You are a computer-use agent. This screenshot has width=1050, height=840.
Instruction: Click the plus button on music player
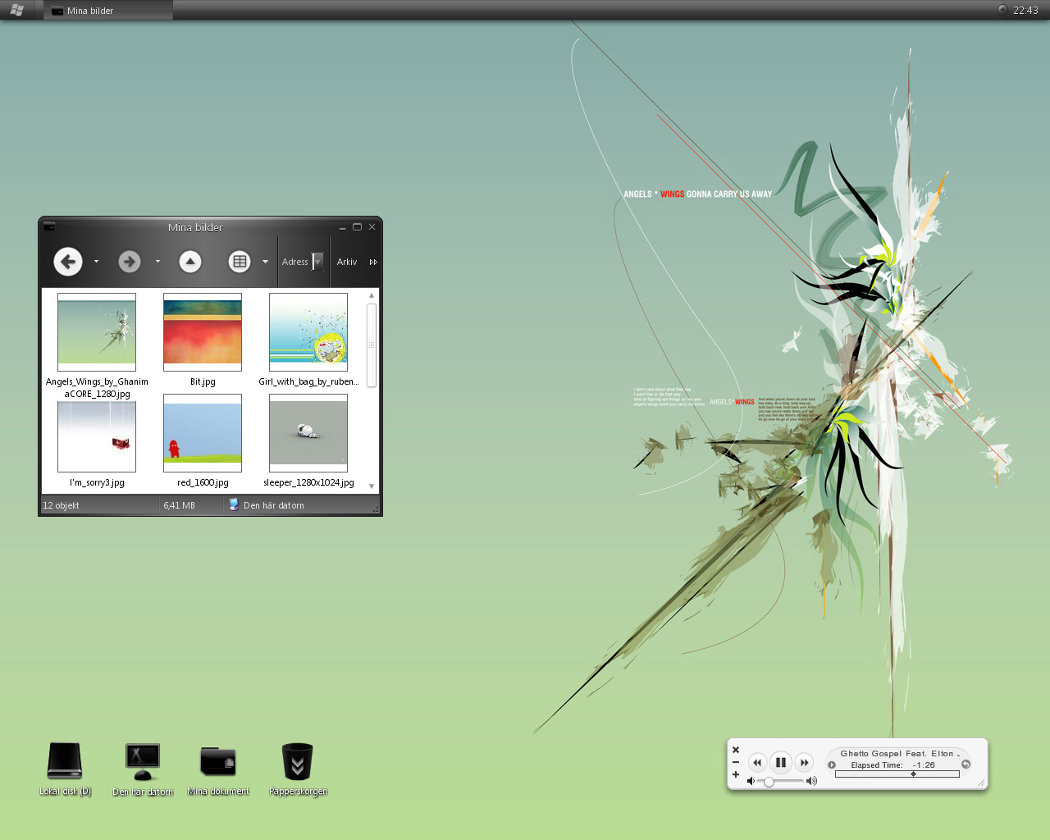pos(736,774)
